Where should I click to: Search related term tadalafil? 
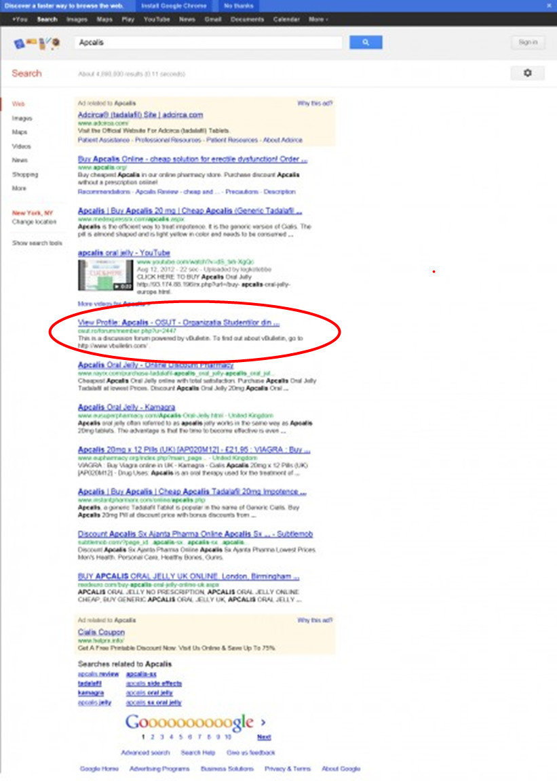(90, 683)
